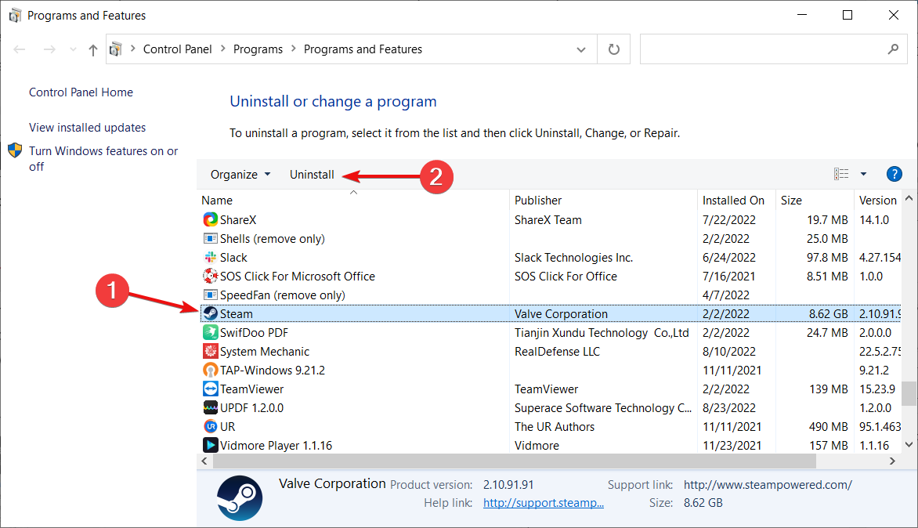Click the ShareX program icon
Viewport: 918px width, 528px height.
coord(210,219)
